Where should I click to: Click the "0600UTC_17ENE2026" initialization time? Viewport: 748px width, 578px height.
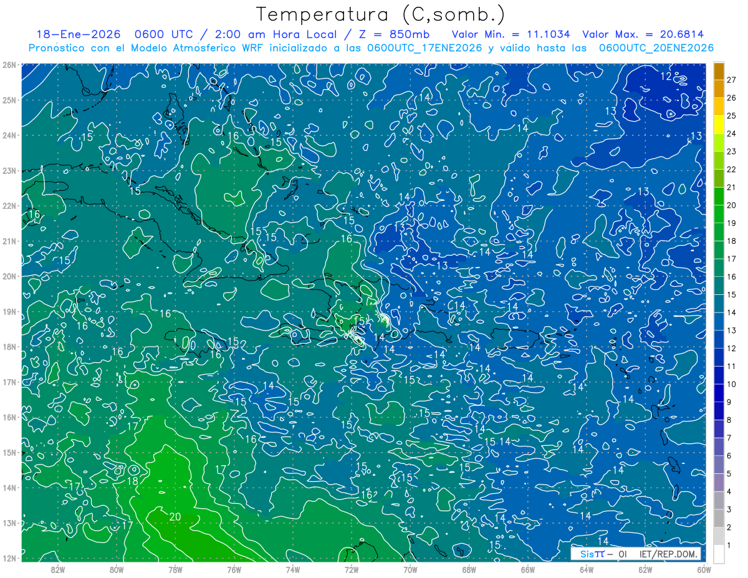click(424, 48)
